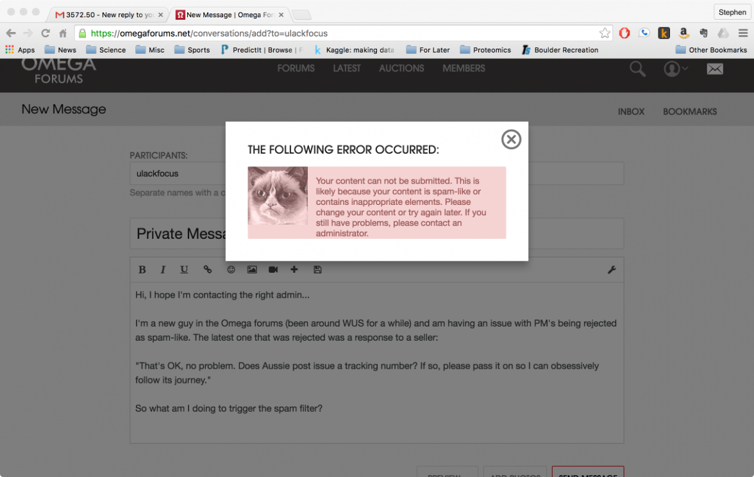Click the BOOKMARKS link
This screenshot has width=754, height=477.
690,111
